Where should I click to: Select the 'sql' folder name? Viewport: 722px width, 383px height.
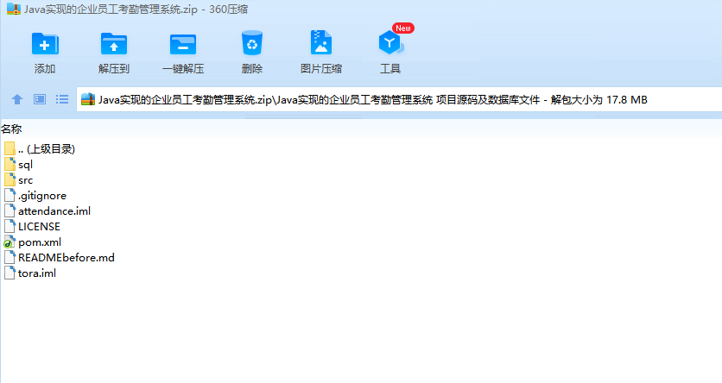(x=25, y=165)
